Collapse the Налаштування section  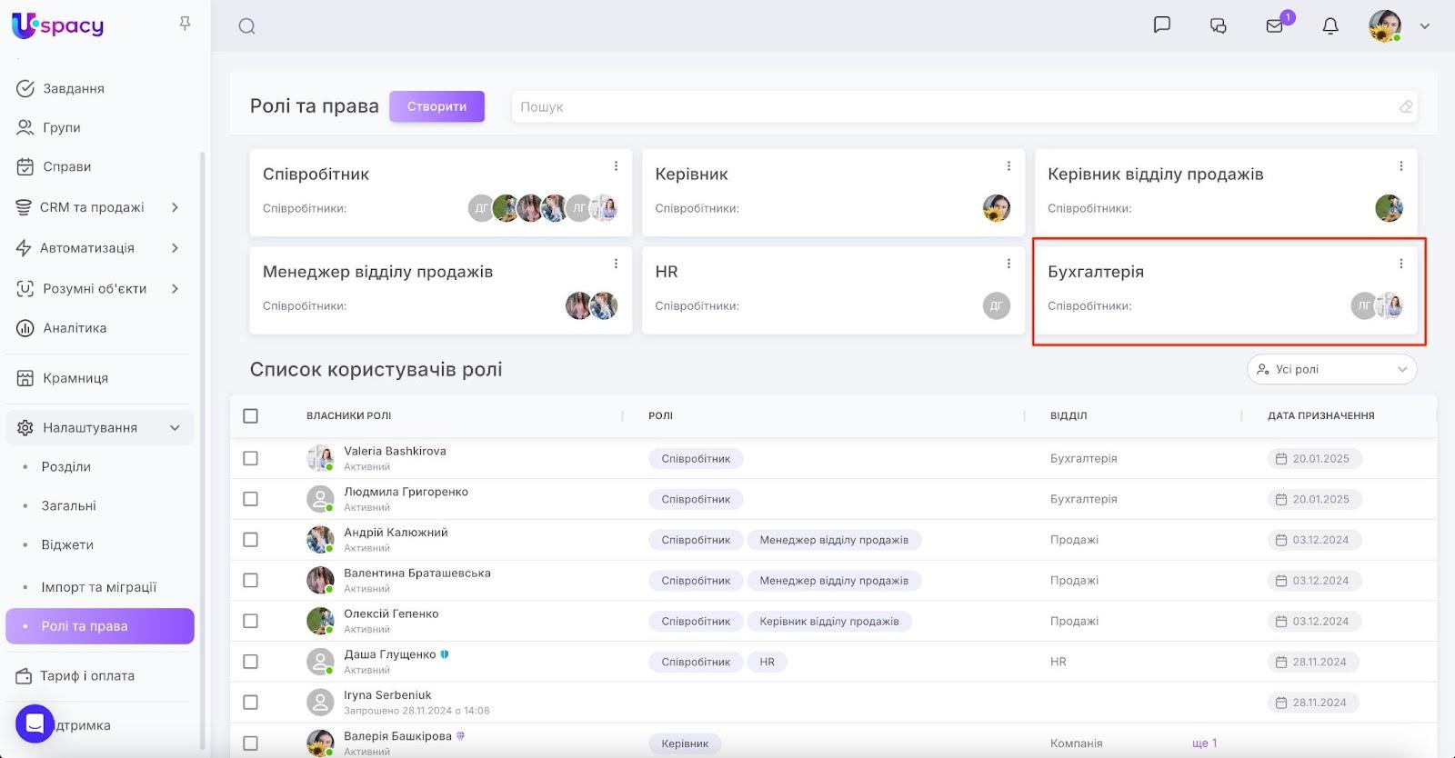tap(175, 428)
